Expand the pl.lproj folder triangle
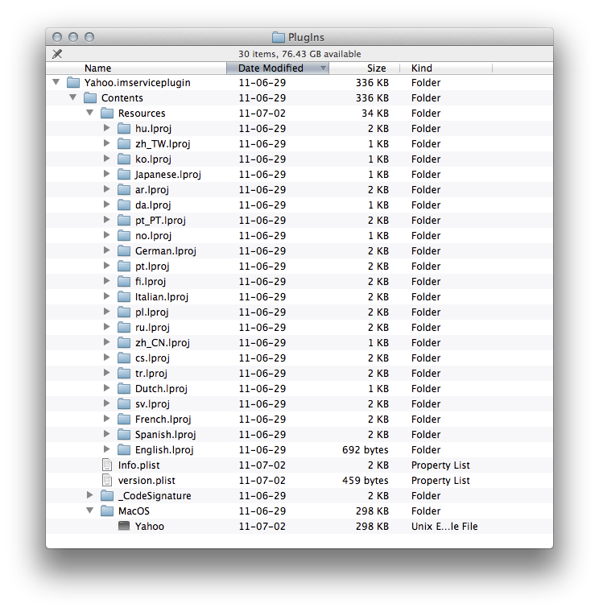599x612 pixels. 106,312
